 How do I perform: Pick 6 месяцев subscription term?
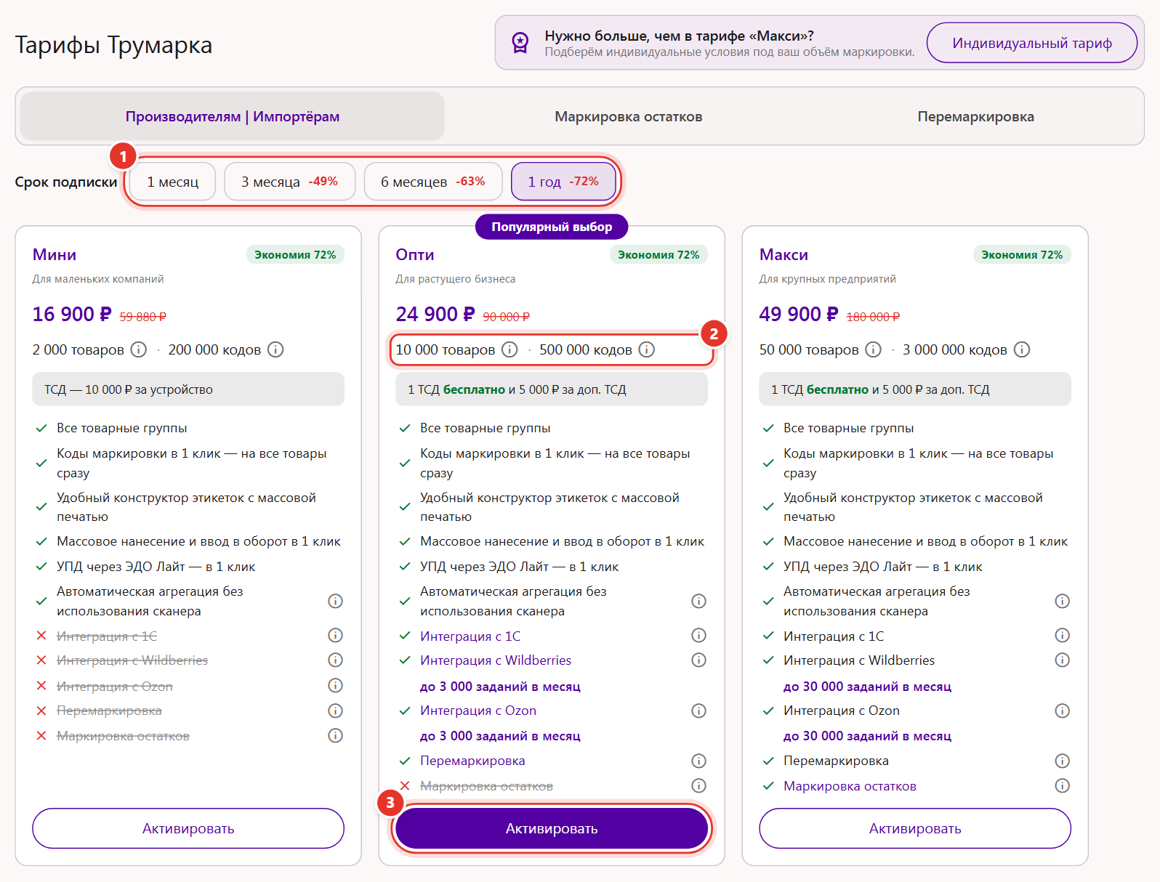(x=433, y=182)
